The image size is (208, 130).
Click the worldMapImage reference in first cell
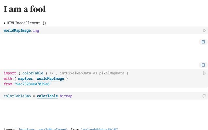[17, 31]
